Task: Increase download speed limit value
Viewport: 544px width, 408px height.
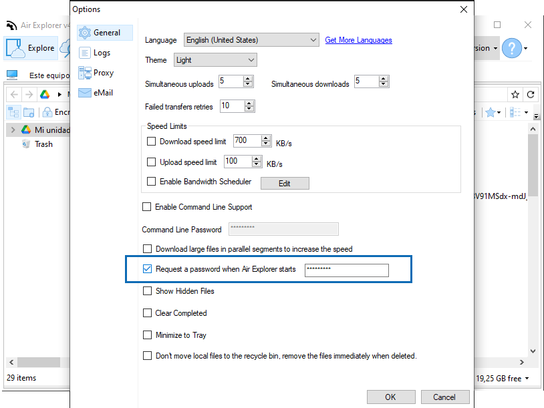Action: (x=266, y=138)
